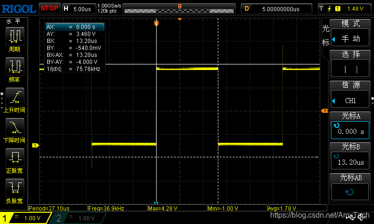Viewport: 374px width, 224px height.
Task: Select the Cursor A (光标A) 0.000 s field
Action: 350,130
